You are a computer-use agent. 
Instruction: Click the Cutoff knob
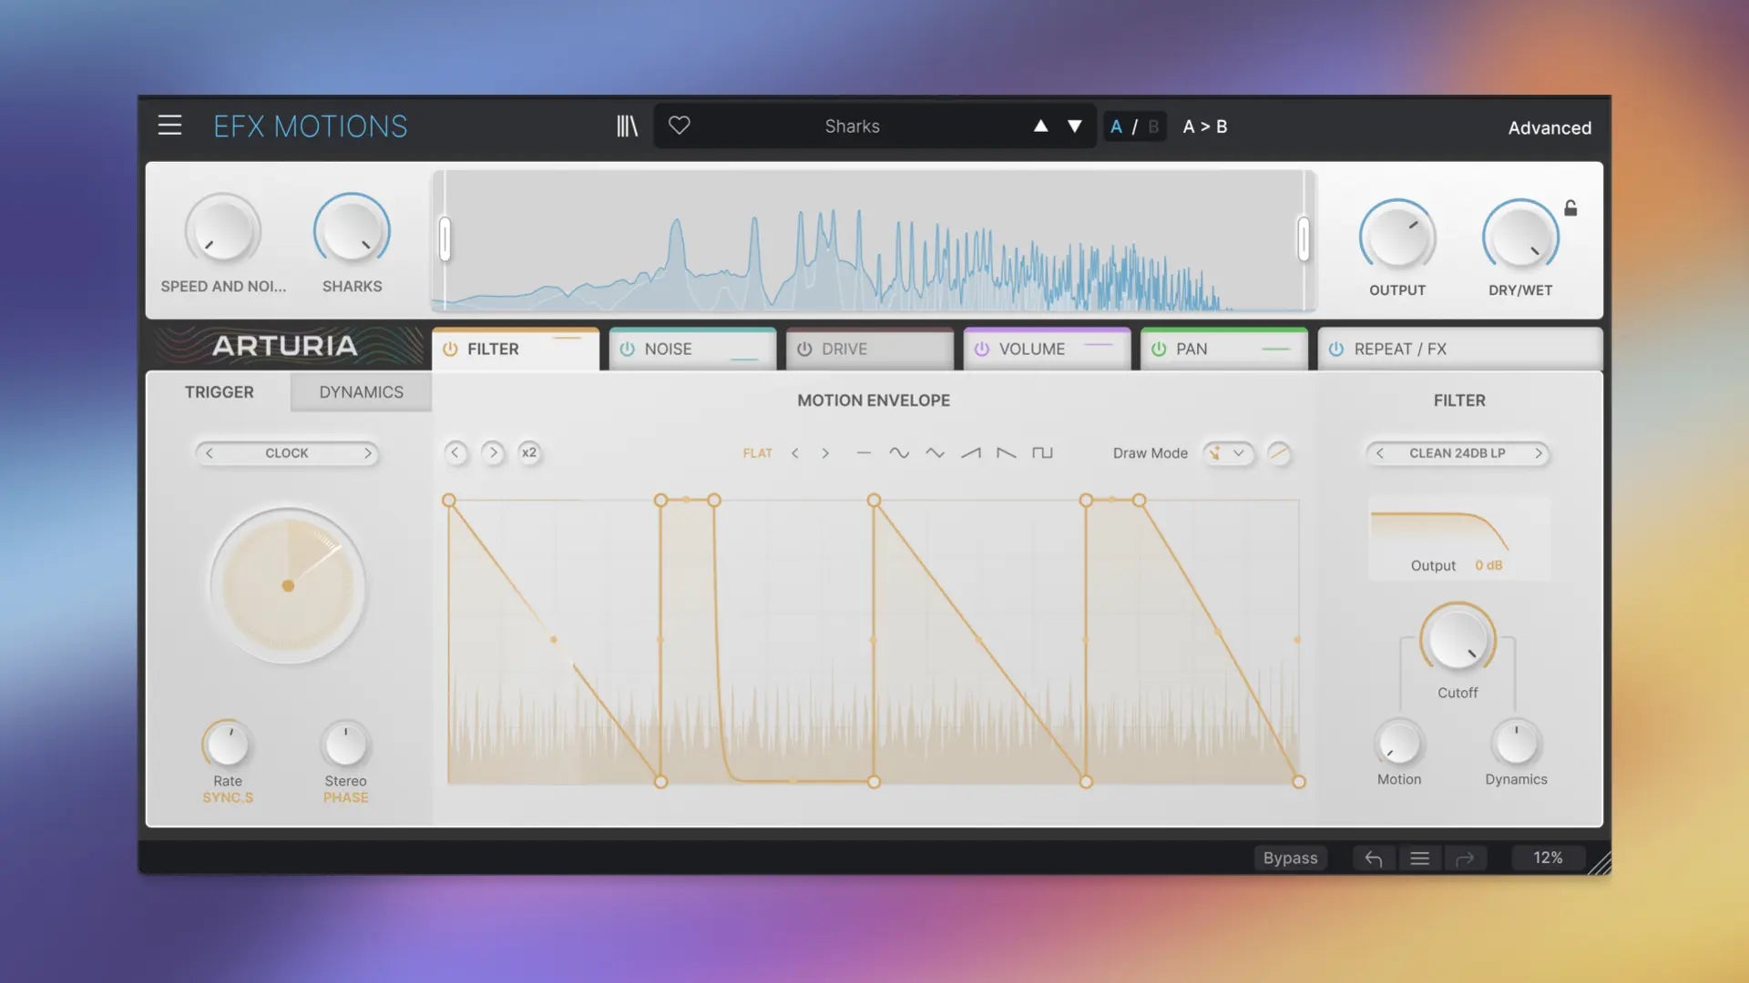[1457, 639]
